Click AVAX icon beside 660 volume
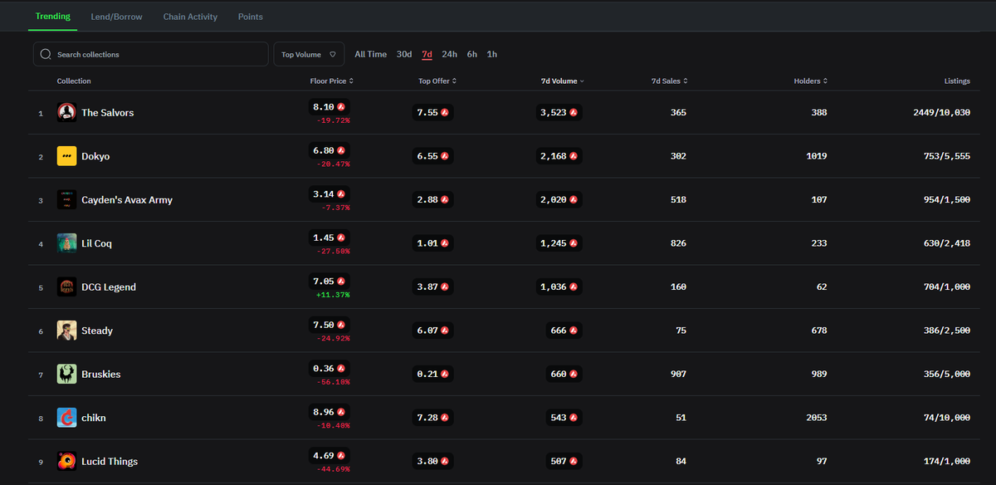This screenshot has width=996, height=485. coord(574,374)
